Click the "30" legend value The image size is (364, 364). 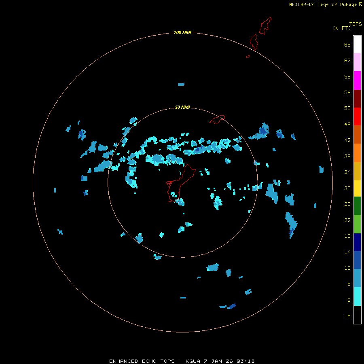point(347,188)
